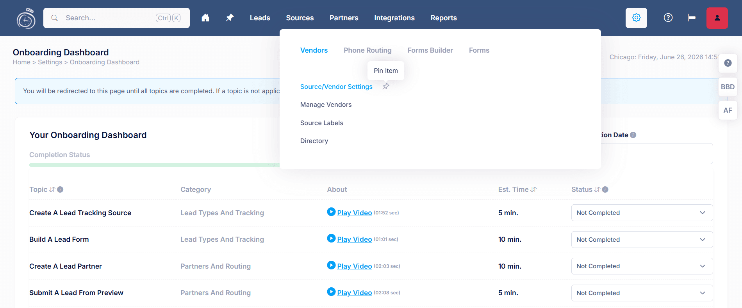
Task: Click topic 'Submit A Lead From Preview'
Action: click(77, 293)
